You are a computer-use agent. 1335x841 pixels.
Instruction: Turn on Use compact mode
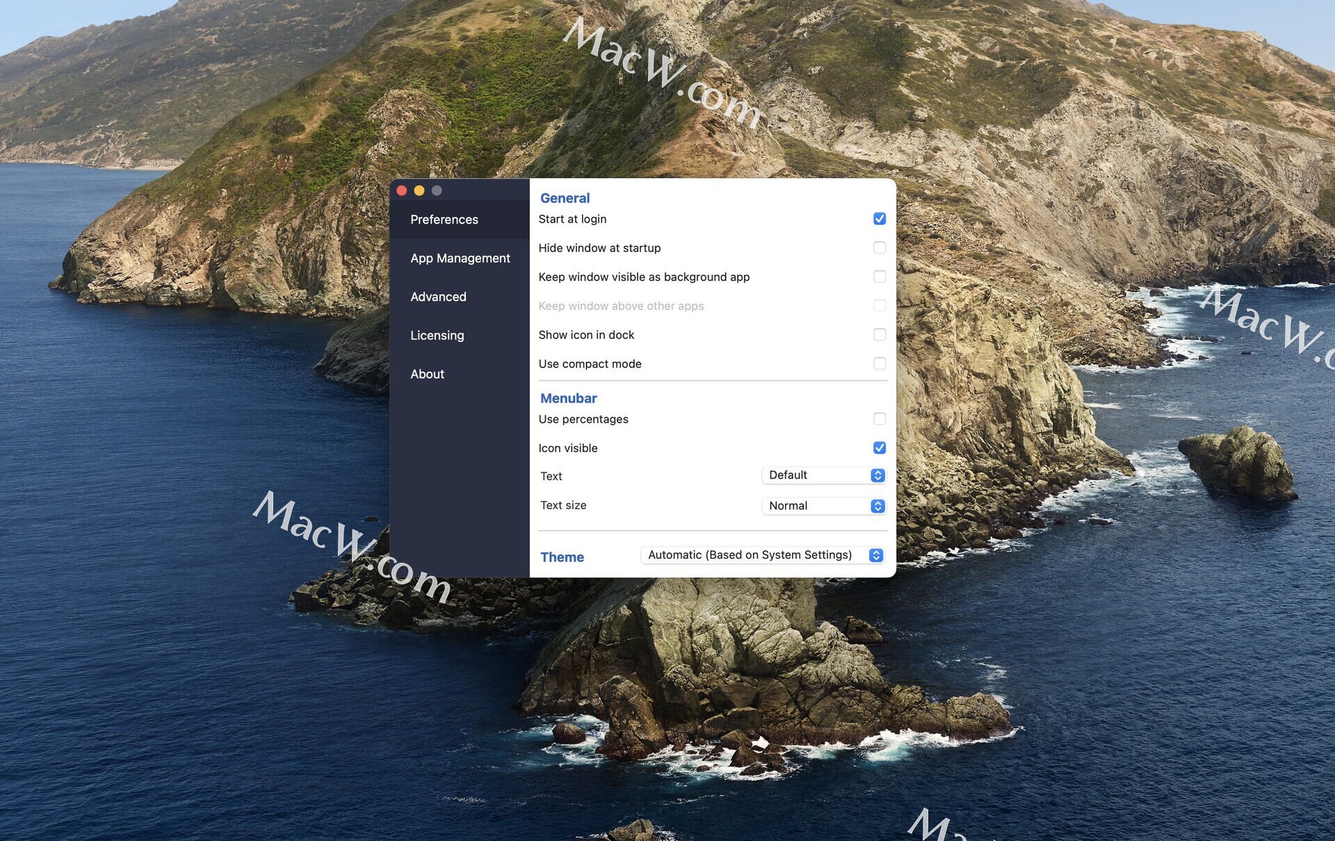point(879,364)
